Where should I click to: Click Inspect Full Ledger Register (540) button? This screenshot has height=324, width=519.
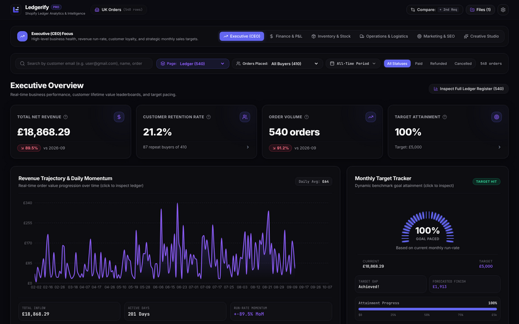pos(468,89)
